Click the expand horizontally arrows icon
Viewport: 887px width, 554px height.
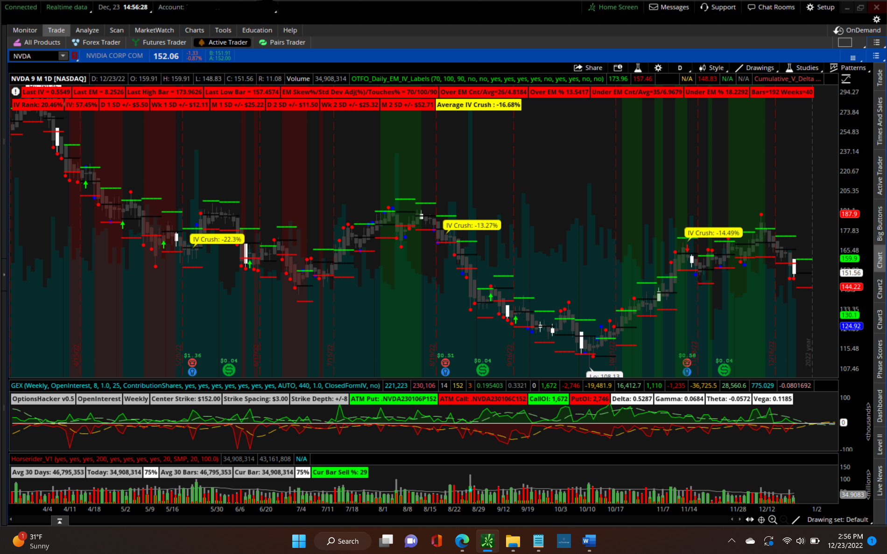pyautogui.click(x=750, y=519)
